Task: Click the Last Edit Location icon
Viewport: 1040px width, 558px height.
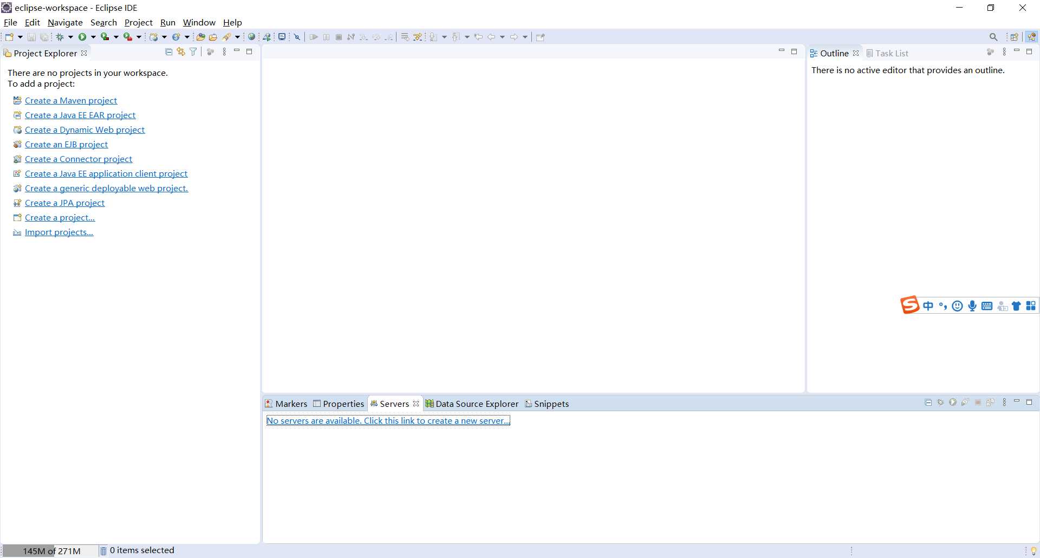Action: click(x=478, y=37)
